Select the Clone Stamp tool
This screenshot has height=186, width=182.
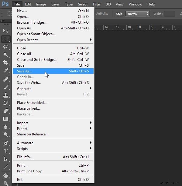tap(6, 95)
